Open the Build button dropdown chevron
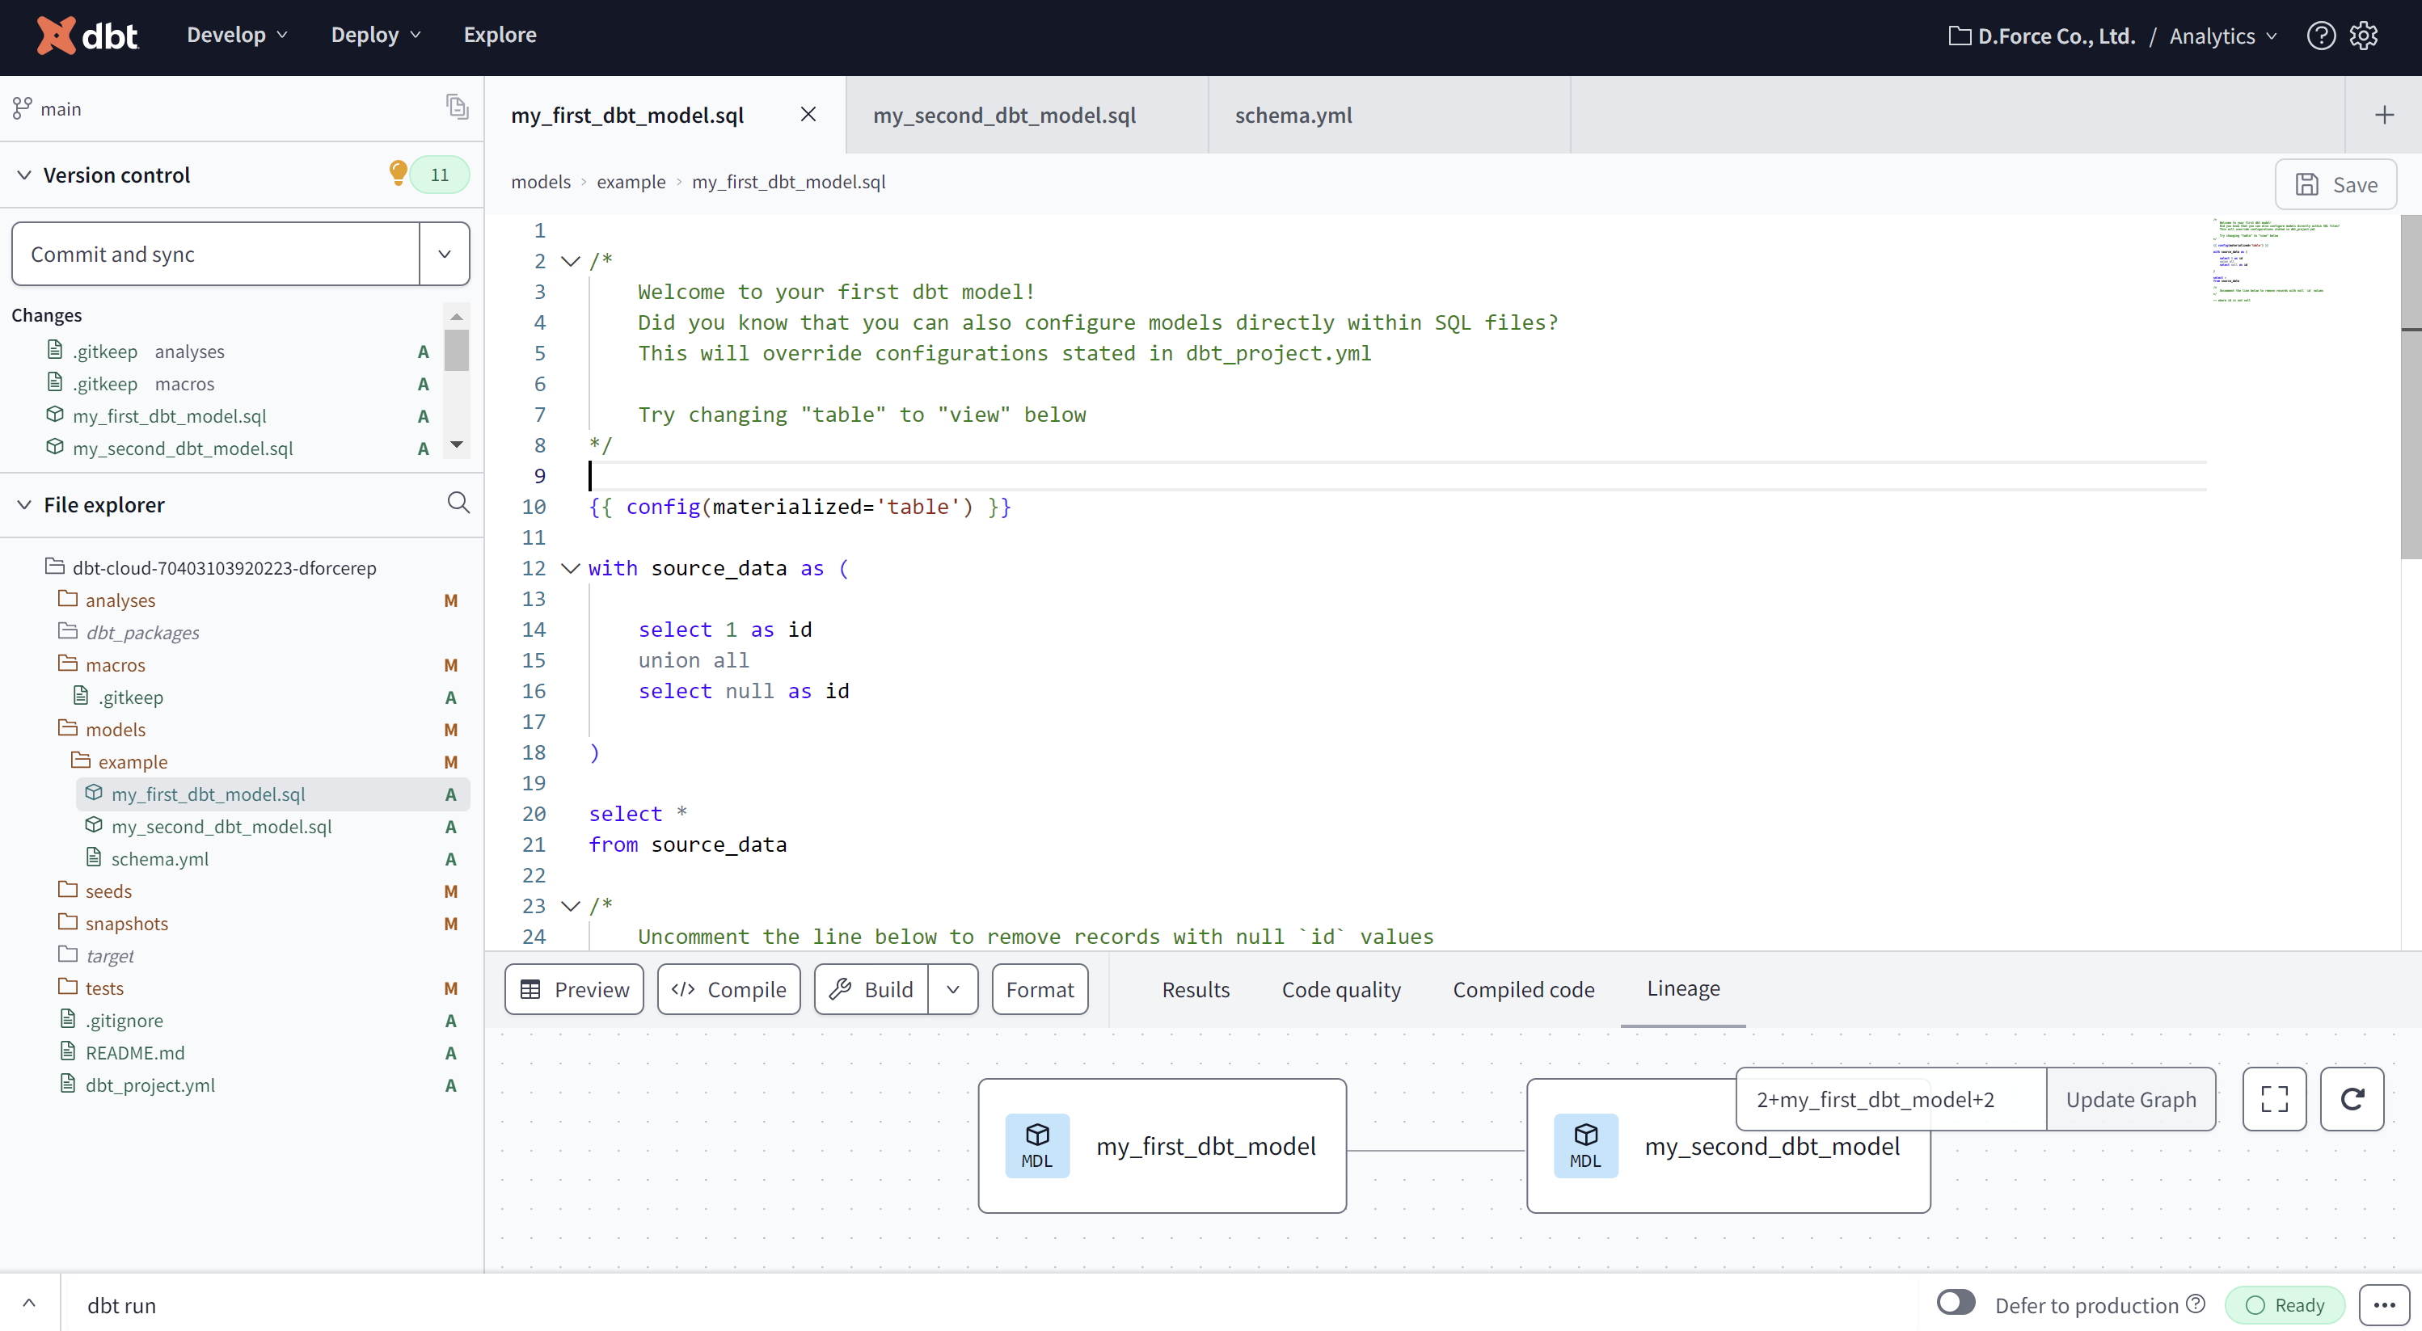The width and height of the screenshot is (2422, 1331). 952,989
